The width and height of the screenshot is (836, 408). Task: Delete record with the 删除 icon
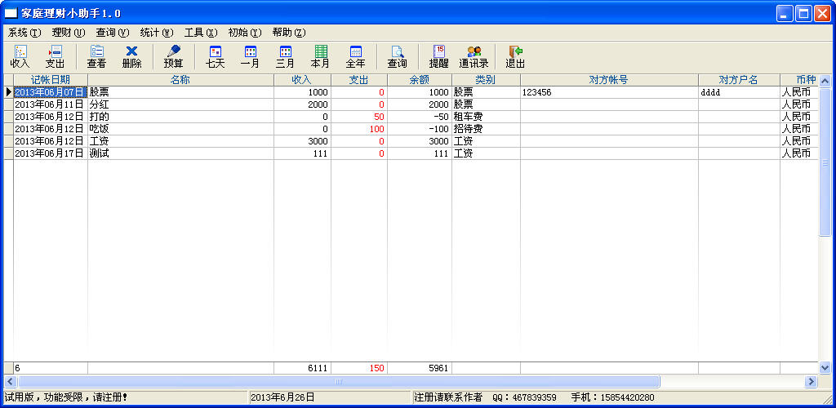click(131, 56)
